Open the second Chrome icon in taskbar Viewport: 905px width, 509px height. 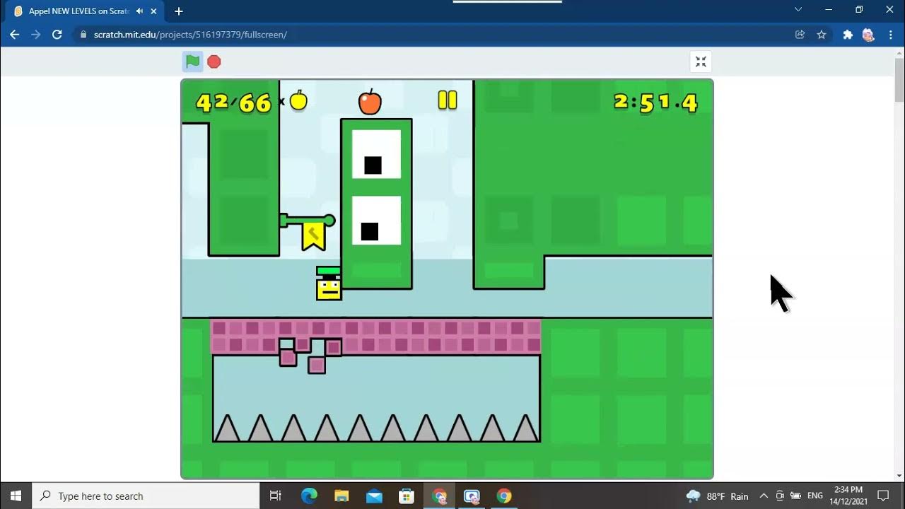click(504, 496)
